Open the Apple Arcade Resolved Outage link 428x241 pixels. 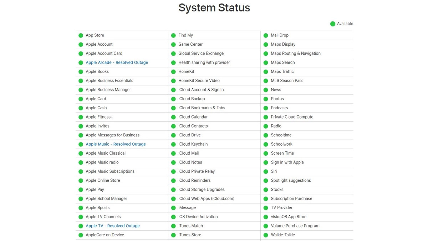117,62
